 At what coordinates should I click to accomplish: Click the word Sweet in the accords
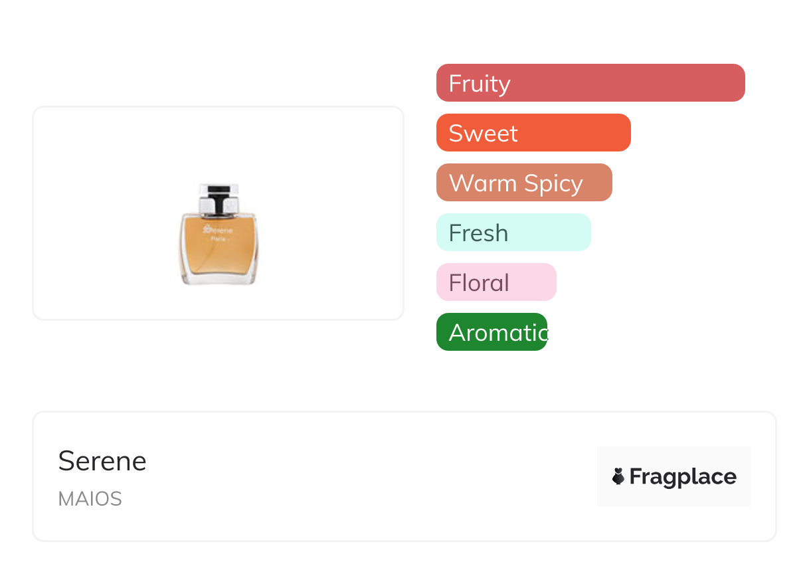(483, 134)
